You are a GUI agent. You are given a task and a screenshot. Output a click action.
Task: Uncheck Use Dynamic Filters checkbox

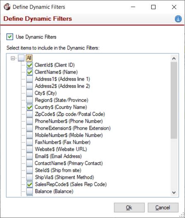pyautogui.click(x=10, y=37)
